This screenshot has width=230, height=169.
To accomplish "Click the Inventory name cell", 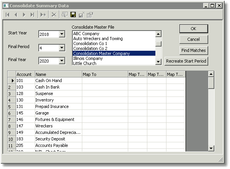I will tap(59, 100).
